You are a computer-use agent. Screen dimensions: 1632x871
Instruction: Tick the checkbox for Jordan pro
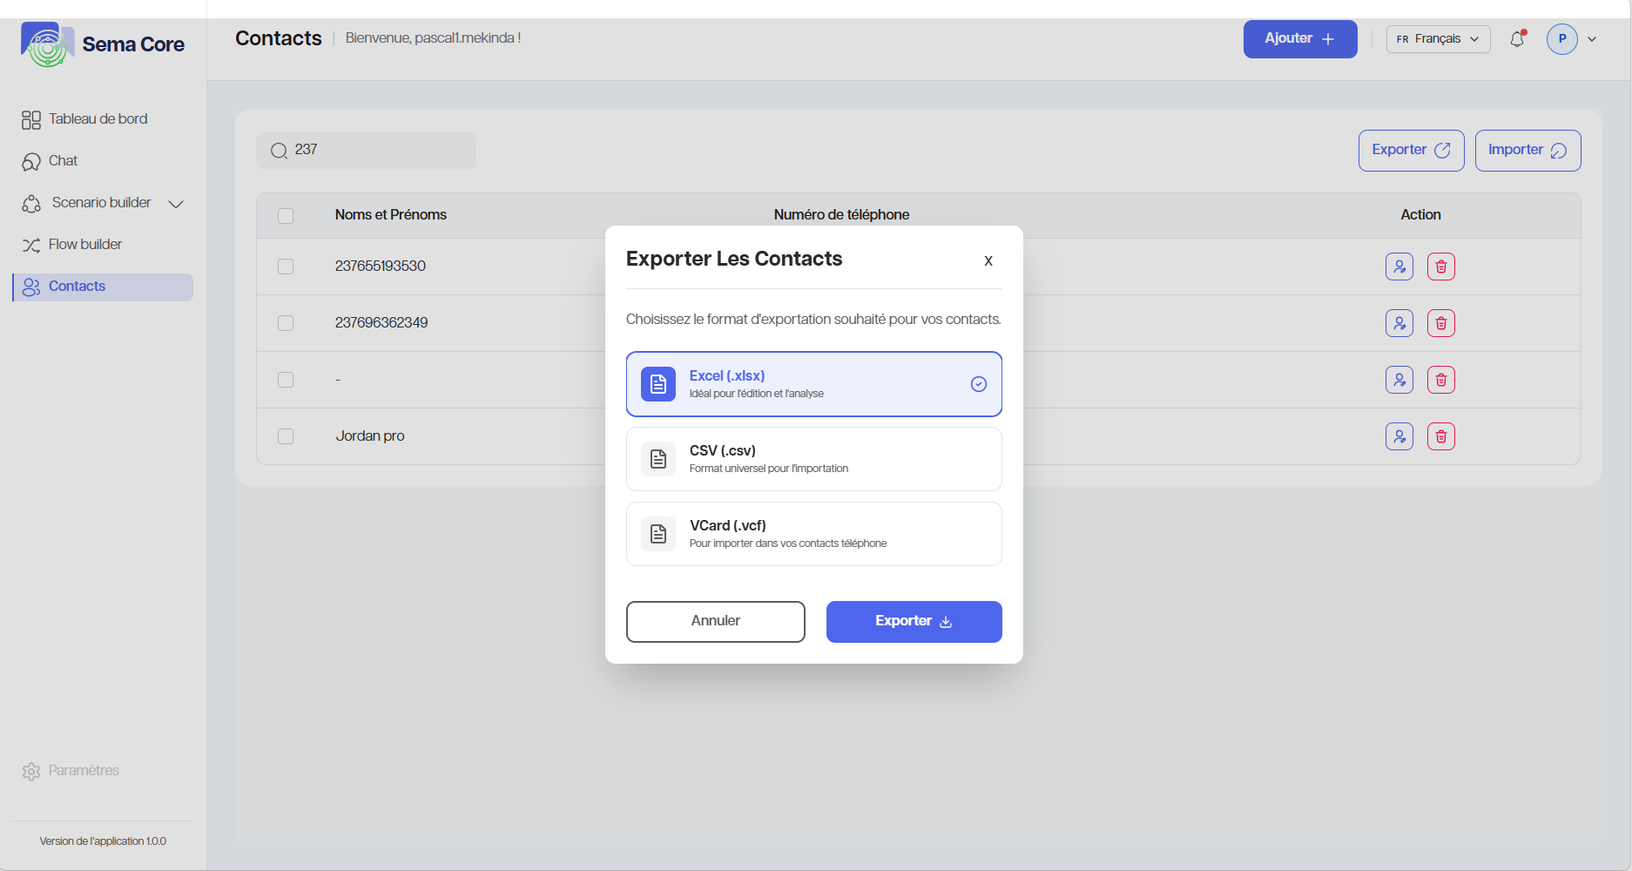tap(286, 436)
